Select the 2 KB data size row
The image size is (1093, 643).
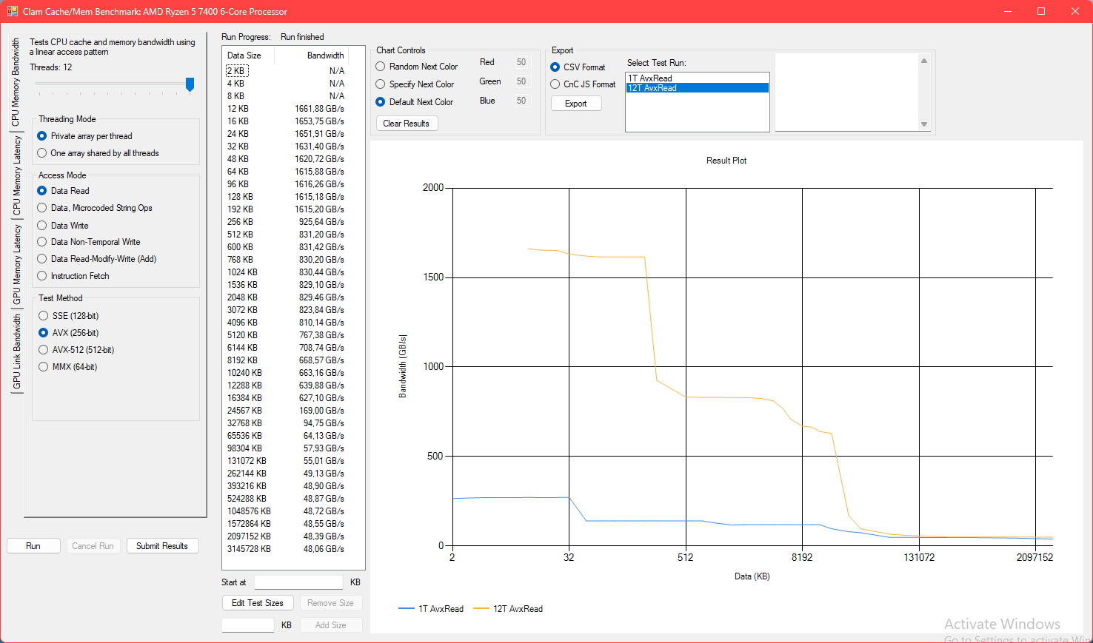pos(237,71)
